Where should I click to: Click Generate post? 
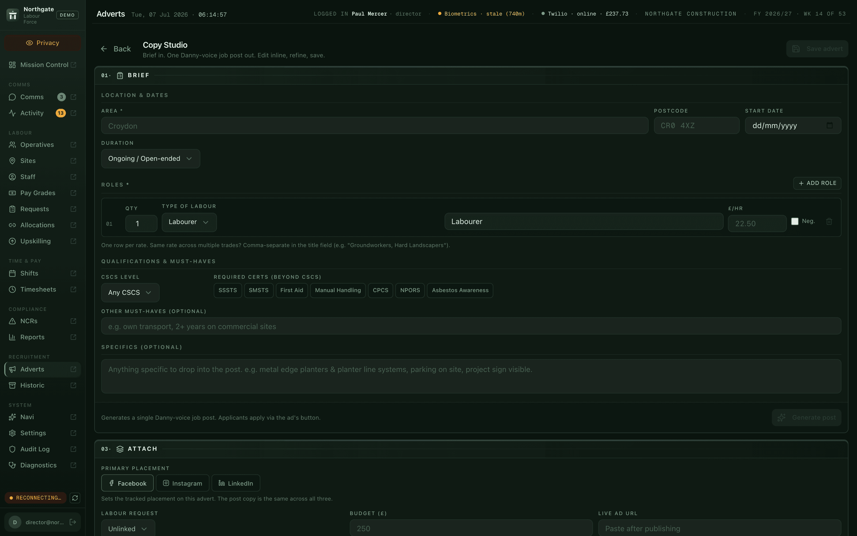pyautogui.click(x=807, y=418)
